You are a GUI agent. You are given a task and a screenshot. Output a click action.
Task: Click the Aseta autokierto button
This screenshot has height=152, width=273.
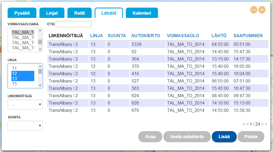tap(187, 137)
